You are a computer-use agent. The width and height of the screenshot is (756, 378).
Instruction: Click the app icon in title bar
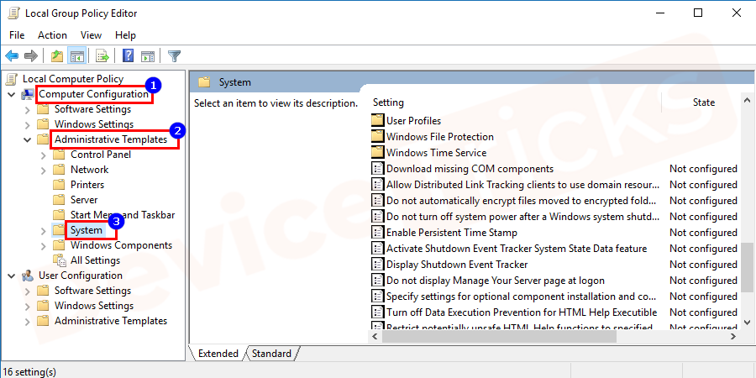tap(13, 13)
